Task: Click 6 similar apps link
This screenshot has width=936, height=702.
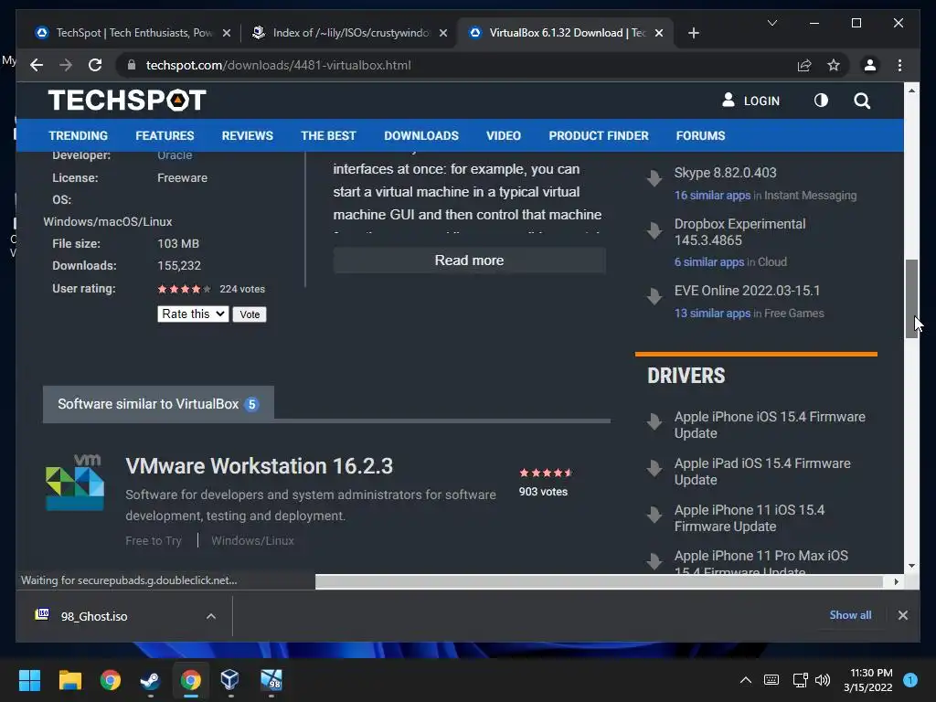Action: [x=709, y=262]
